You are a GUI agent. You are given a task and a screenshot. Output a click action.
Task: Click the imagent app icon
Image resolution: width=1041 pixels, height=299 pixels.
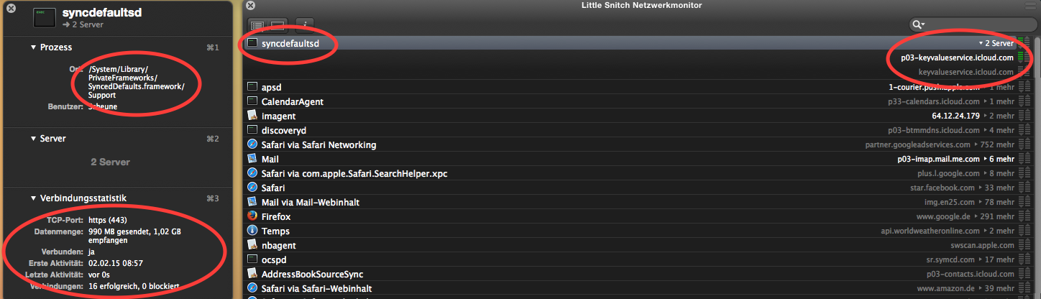[x=252, y=116]
